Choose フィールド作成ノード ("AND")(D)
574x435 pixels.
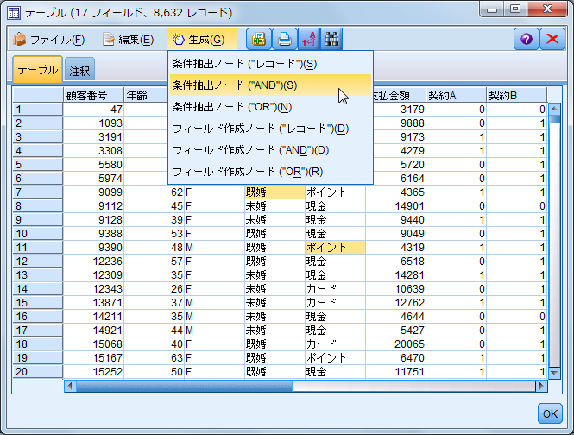[x=270, y=150]
